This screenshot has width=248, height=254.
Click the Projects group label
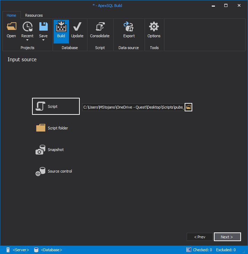tap(28, 48)
